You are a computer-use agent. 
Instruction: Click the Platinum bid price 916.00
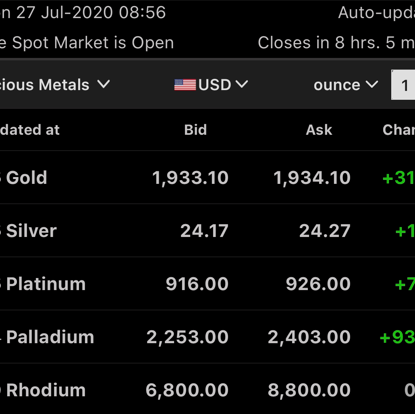(x=197, y=284)
